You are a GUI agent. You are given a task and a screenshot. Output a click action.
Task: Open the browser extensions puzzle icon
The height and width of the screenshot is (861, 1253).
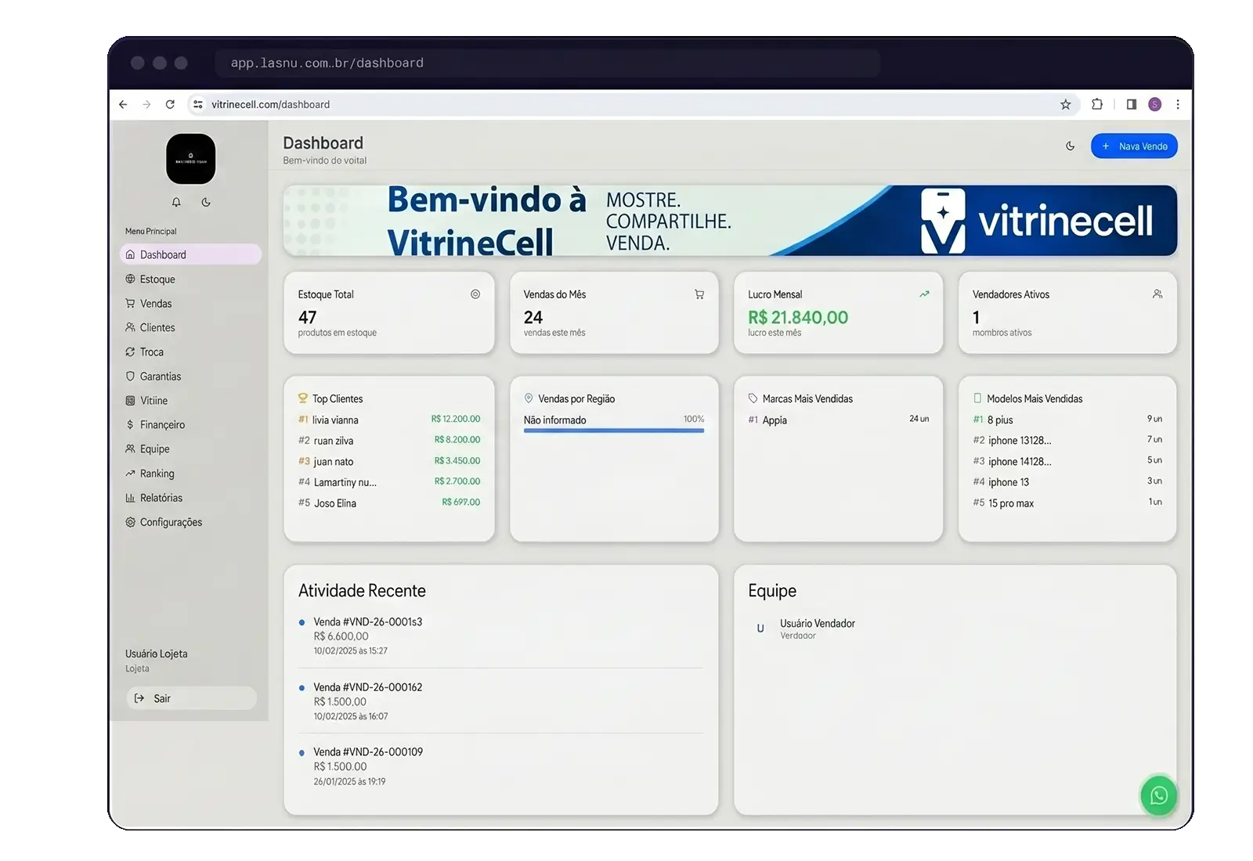(x=1097, y=104)
